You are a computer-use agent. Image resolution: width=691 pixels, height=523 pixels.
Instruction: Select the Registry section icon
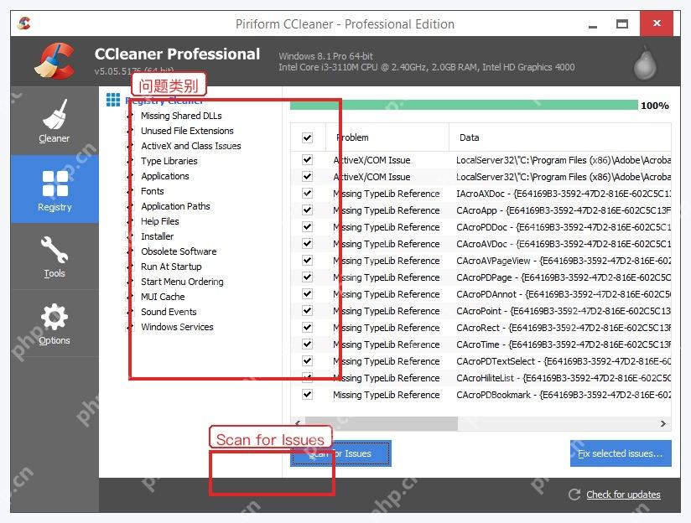[x=55, y=184]
